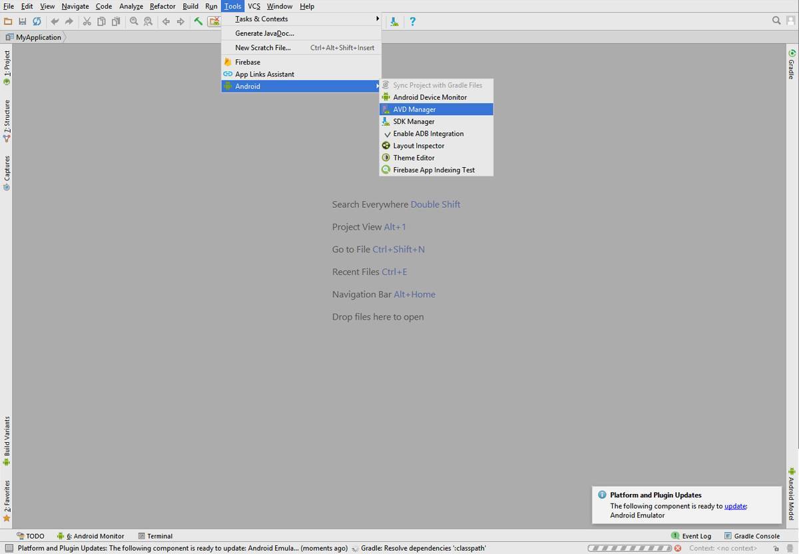Click the Help question mark icon
This screenshot has height=554, width=799.
click(x=412, y=21)
